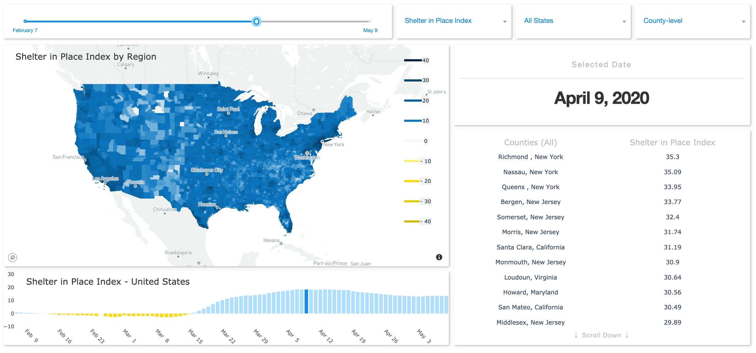
Task: Click the yellow -10 legend swatch
Action: (x=412, y=161)
